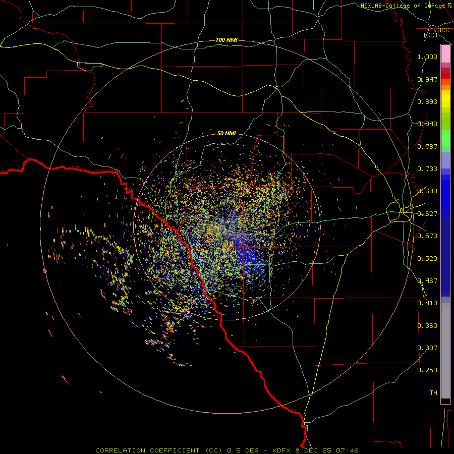
Task: Click the 1.000 scale value
Action: [x=427, y=56]
